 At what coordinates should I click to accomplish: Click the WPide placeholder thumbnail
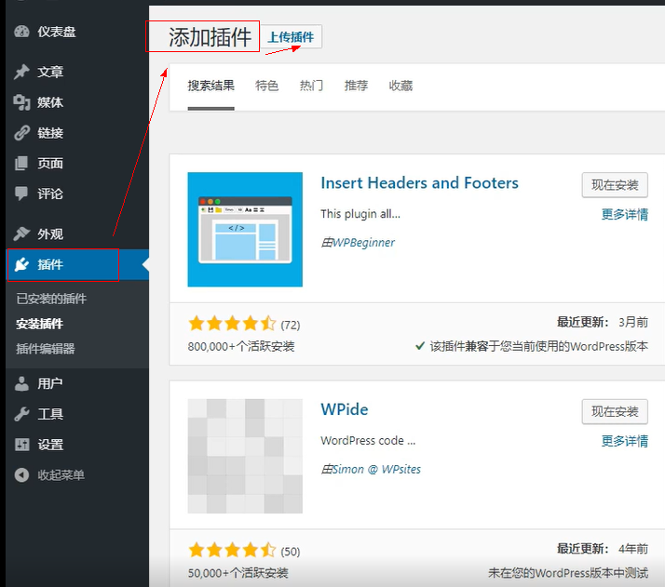click(245, 456)
